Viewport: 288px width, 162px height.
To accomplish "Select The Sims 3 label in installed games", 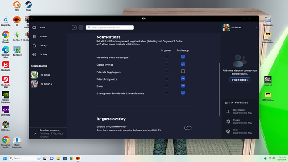I will 45,75.
